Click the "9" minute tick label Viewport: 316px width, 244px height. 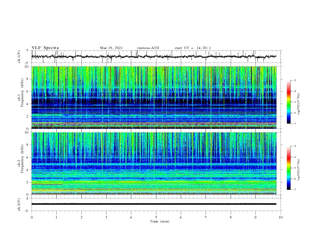pyautogui.click(x=255, y=217)
